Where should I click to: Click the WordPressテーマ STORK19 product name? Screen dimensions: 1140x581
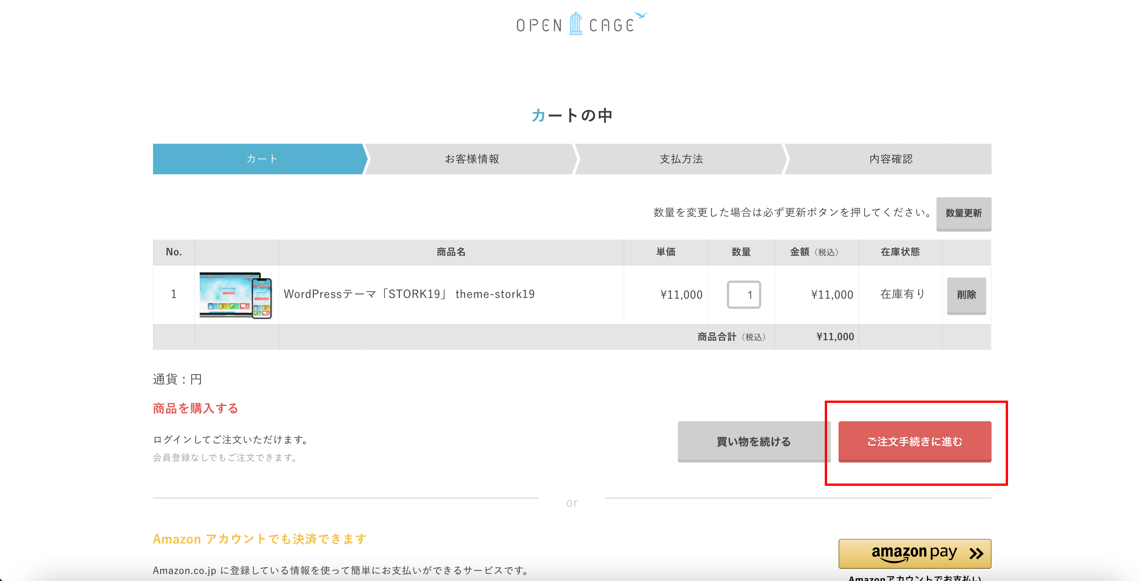tap(409, 294)
